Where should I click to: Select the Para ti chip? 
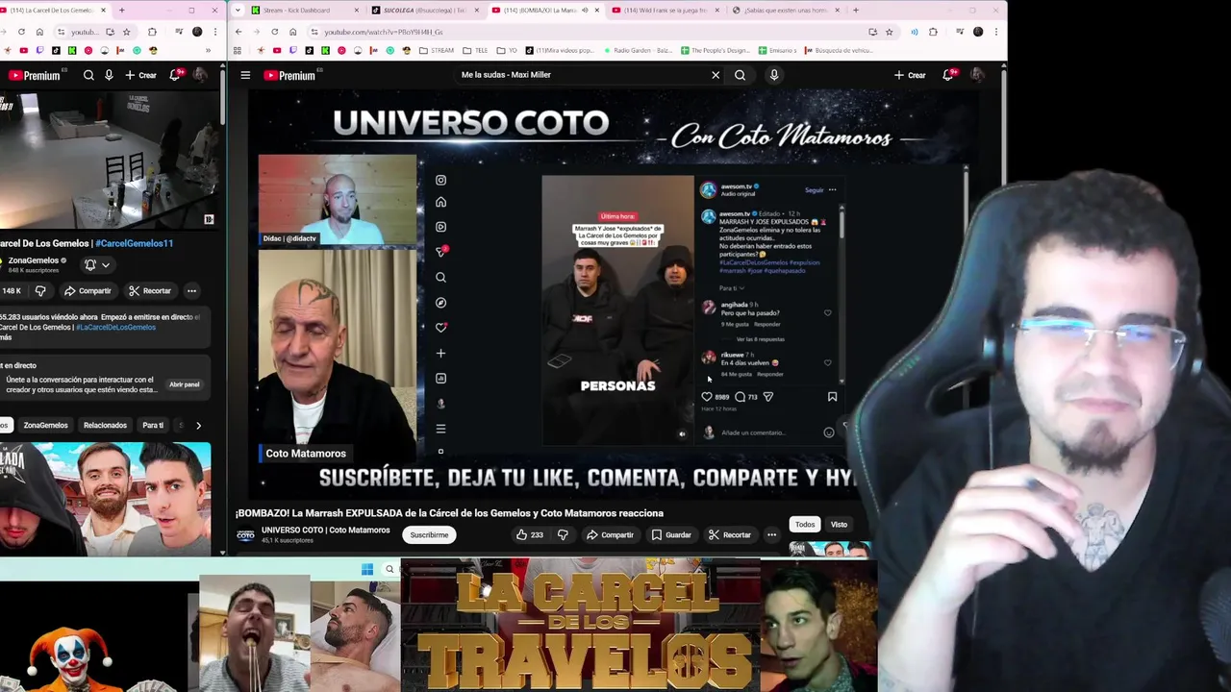tap(153, 425)
